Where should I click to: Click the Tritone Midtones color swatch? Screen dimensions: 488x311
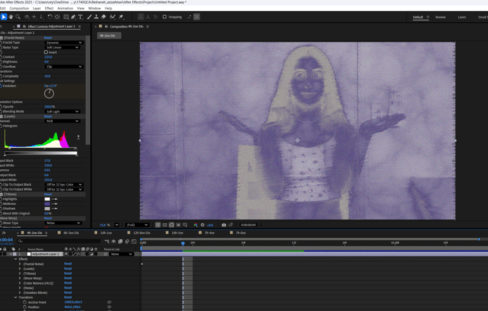[47, 204]
